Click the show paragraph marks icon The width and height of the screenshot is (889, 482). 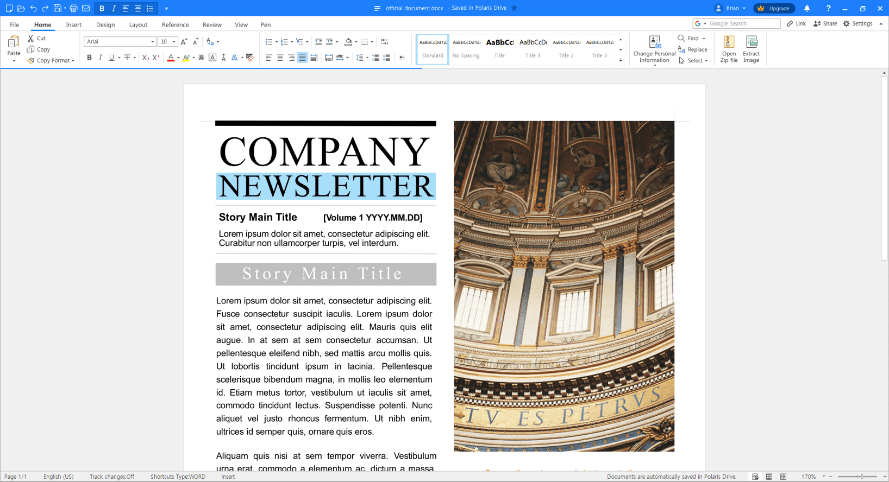click(x=402, y=58)
